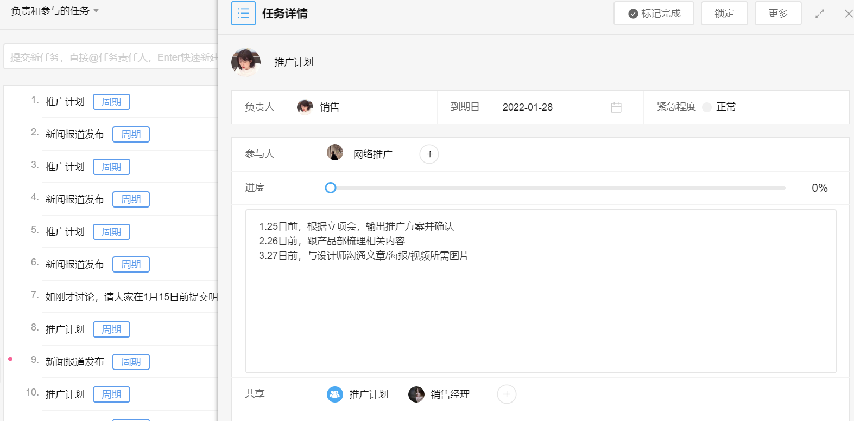The image size is (854, 421).
Task: Open task 7 about January 15 submission
Action: 131,297
